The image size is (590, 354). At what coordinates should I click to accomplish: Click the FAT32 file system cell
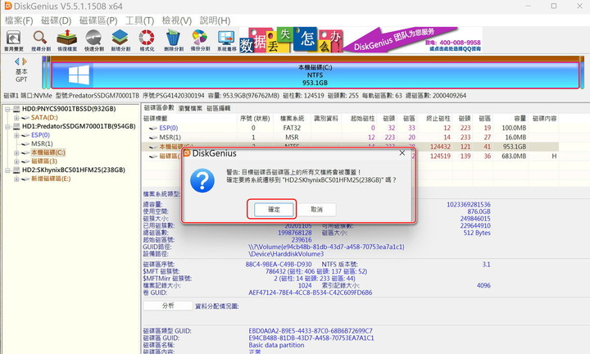[x=292, y=128]
